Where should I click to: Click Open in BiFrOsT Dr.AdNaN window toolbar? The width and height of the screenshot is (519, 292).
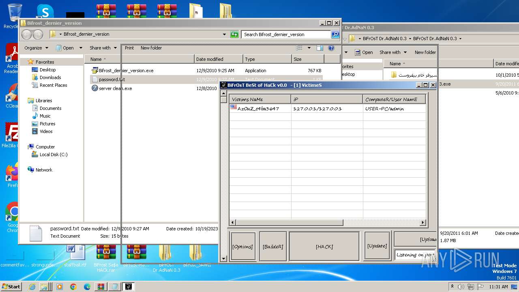pyautogui.click(x=364, y=52)
